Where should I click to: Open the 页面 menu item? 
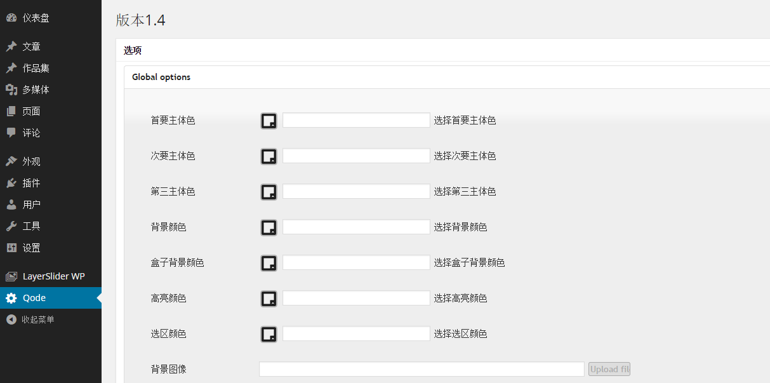31,111
